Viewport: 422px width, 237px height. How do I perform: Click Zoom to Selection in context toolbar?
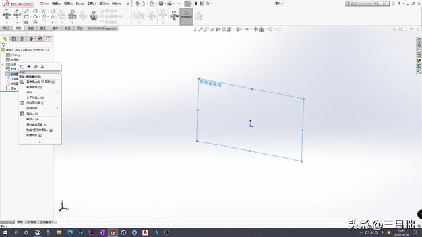tap(36, 66)
